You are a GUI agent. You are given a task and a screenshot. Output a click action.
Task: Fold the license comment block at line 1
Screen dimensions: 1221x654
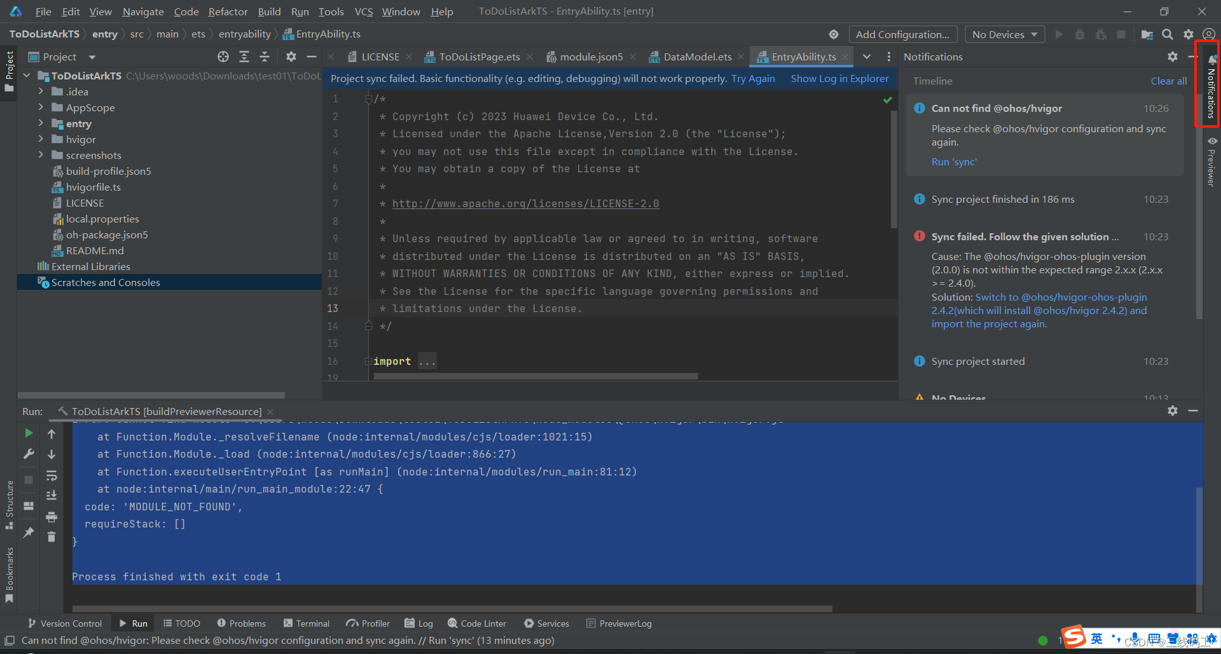click(x=368, y=99)
